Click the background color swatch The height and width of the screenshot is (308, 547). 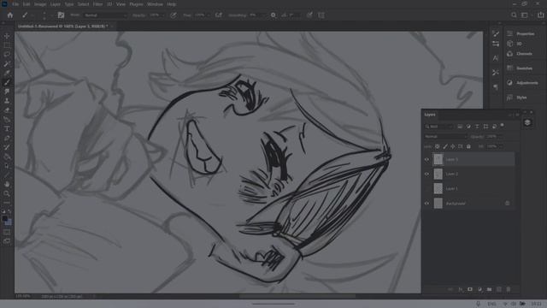click(x=9, y=222)
